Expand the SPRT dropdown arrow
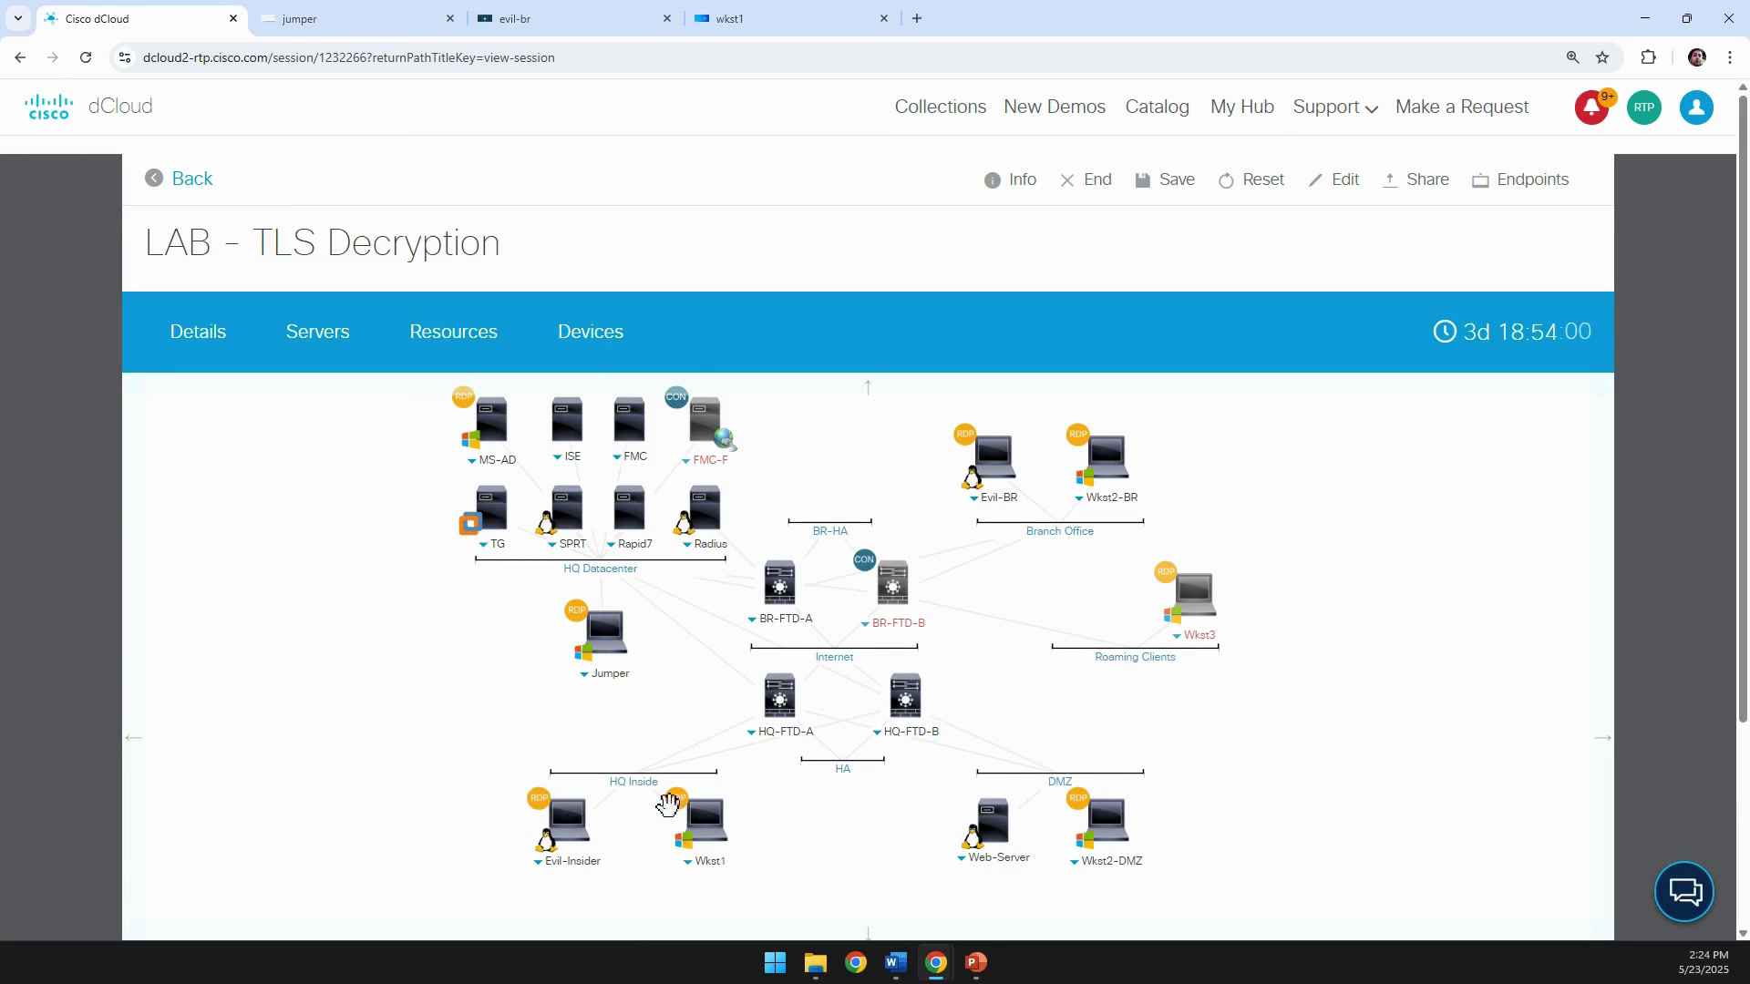This screenshot has width=1750, height=984. coord(552,545)
